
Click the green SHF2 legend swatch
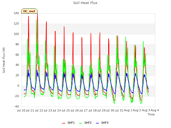point(80,123)
